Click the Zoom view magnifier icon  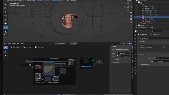(131, 13)
